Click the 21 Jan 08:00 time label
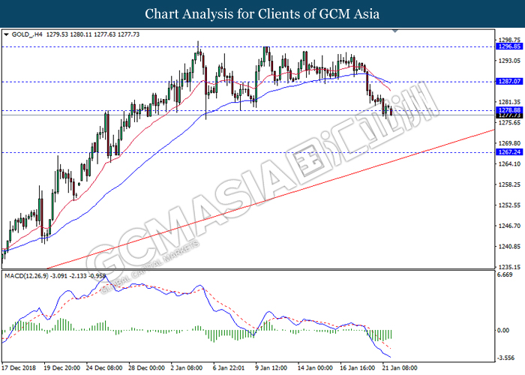 (x=400, y=368)
